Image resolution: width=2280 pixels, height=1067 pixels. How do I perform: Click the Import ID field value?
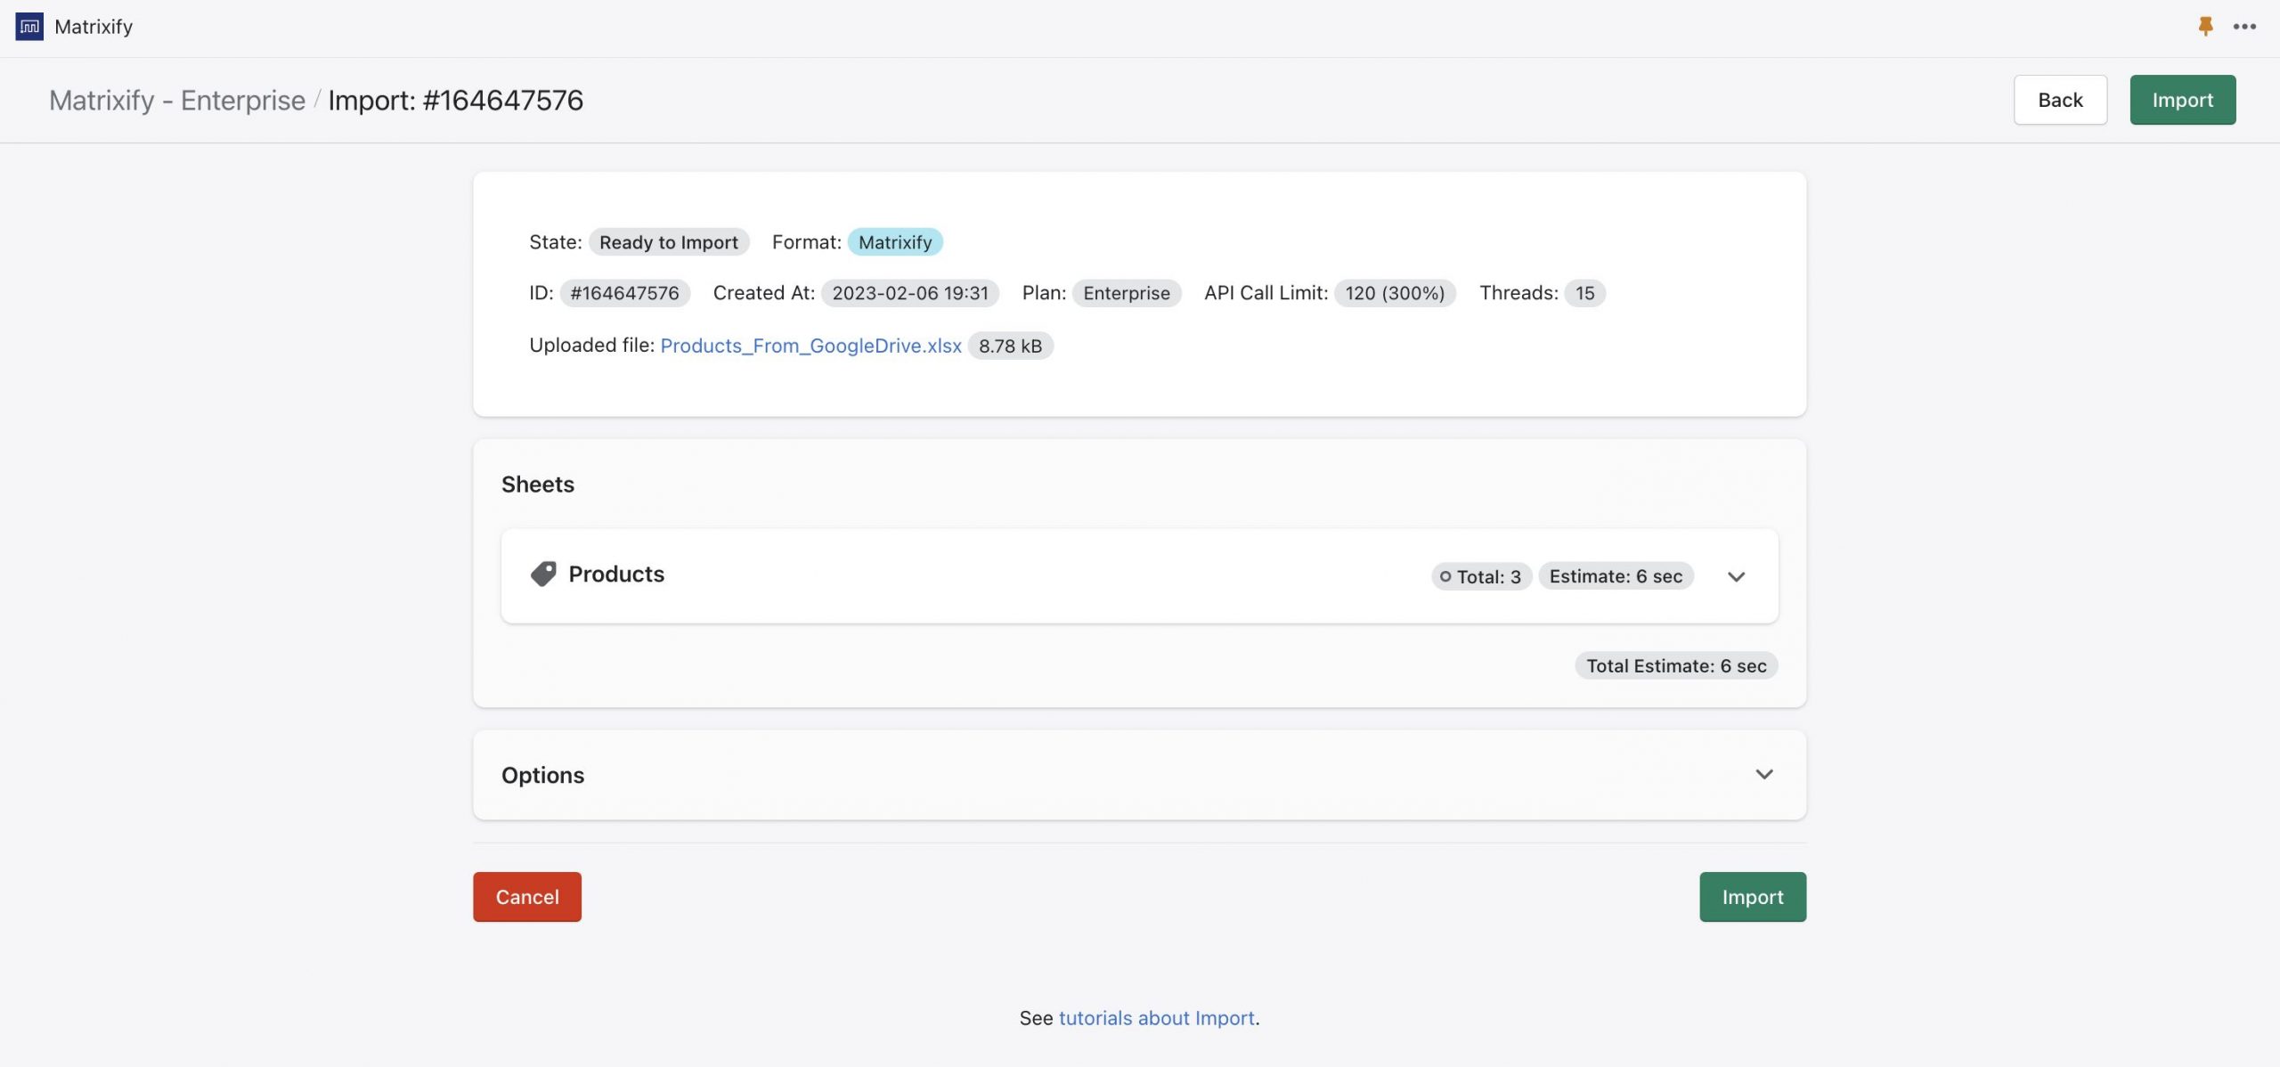pyautogui.click(x=623, y=292)
